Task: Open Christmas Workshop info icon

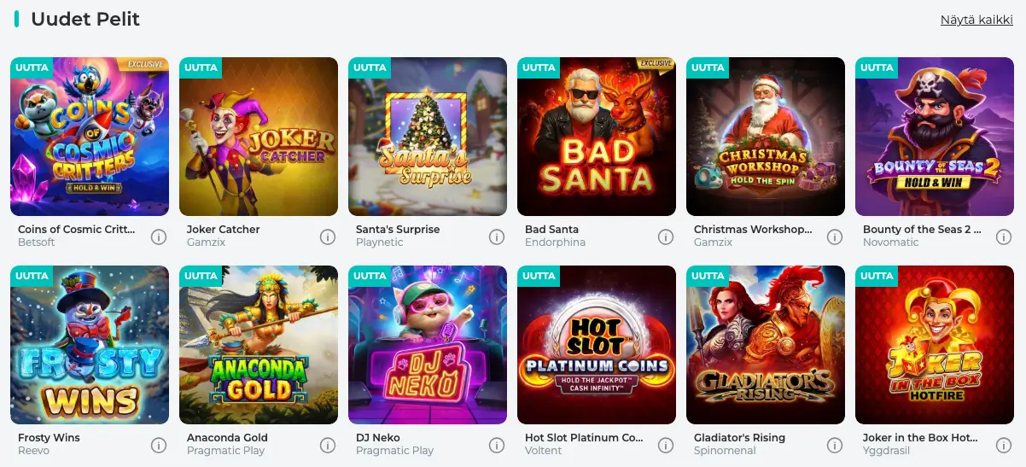Action: click(835, 236)
